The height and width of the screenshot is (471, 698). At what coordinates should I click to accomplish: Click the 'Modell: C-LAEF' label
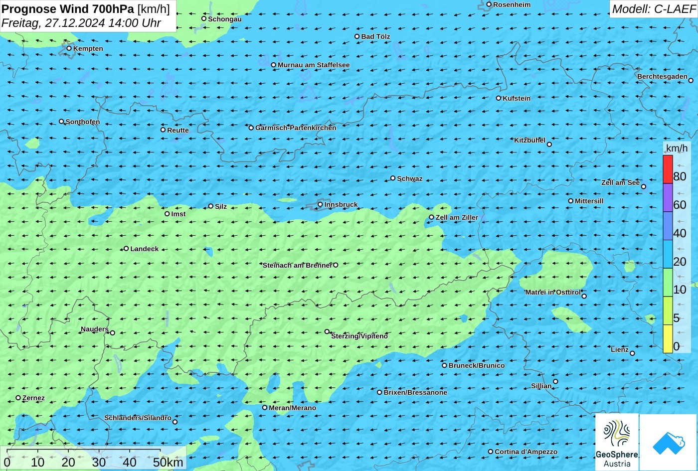[x=653, y=9]
